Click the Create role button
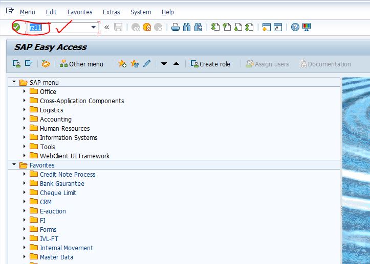370x264 pixels. 210,64
